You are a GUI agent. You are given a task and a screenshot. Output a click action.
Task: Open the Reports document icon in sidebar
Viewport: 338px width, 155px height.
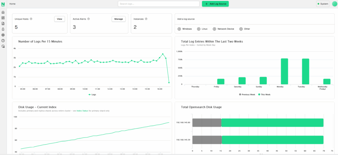3,24
